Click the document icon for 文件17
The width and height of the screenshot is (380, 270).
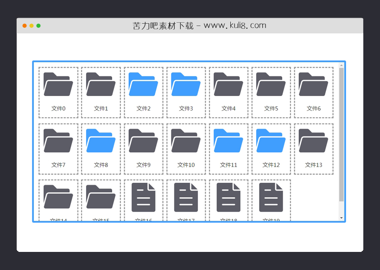pyautogui.click(x=186, y=197)
